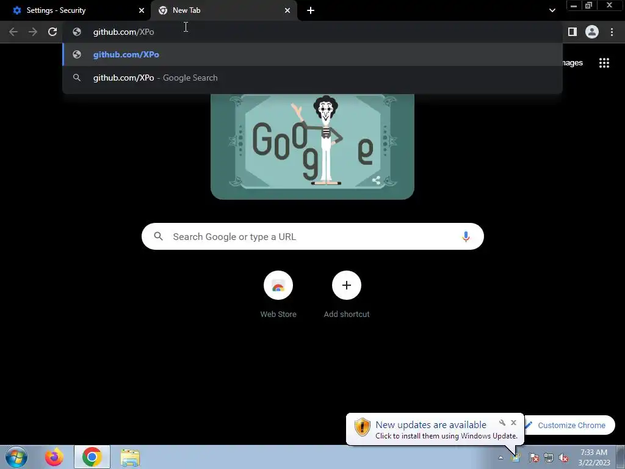Close the New Tab tab
The width and height of the screenshot is (625, 469).
tap(287, 10)
